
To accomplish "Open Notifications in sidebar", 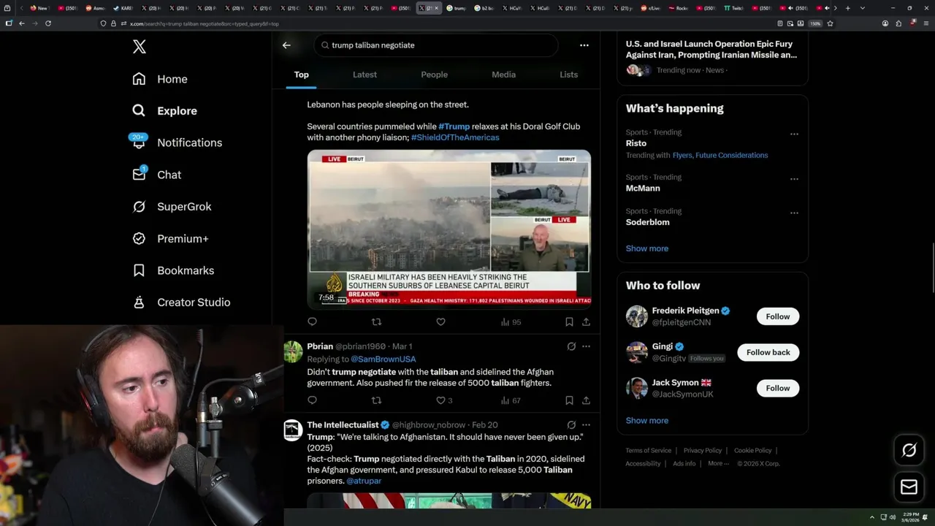I will (x=177, y=142).
